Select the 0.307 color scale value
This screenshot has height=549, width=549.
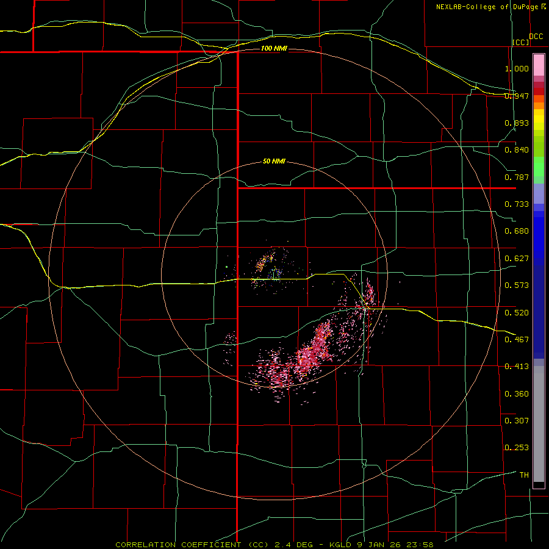point(517,420)
